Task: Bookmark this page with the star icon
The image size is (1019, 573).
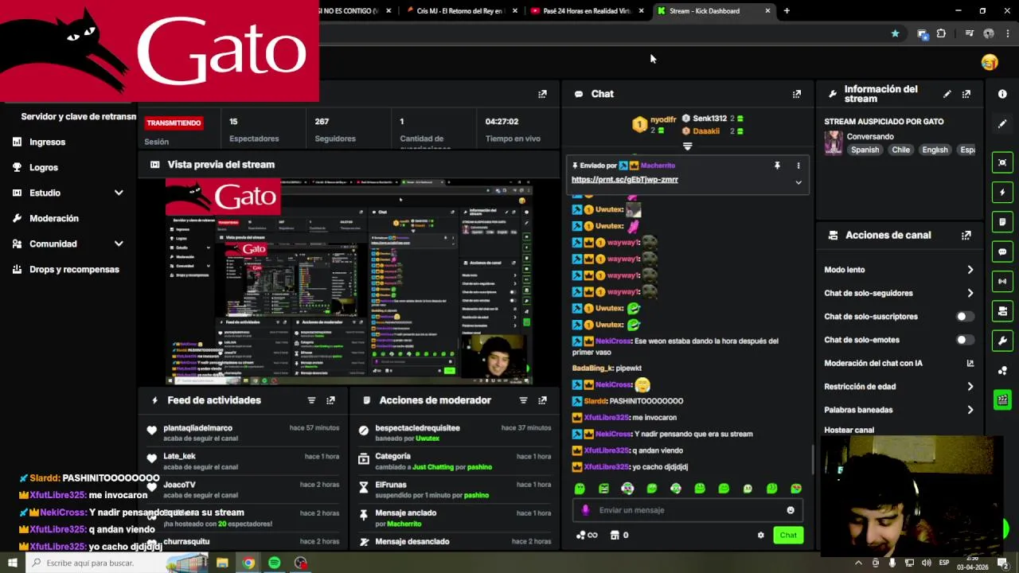Action: pyautogui.click(x=895, y=33)
